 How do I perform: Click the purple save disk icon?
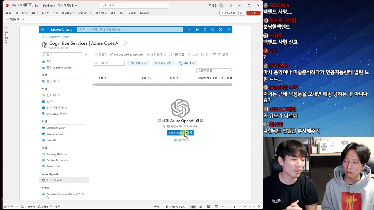click(37, 5)
